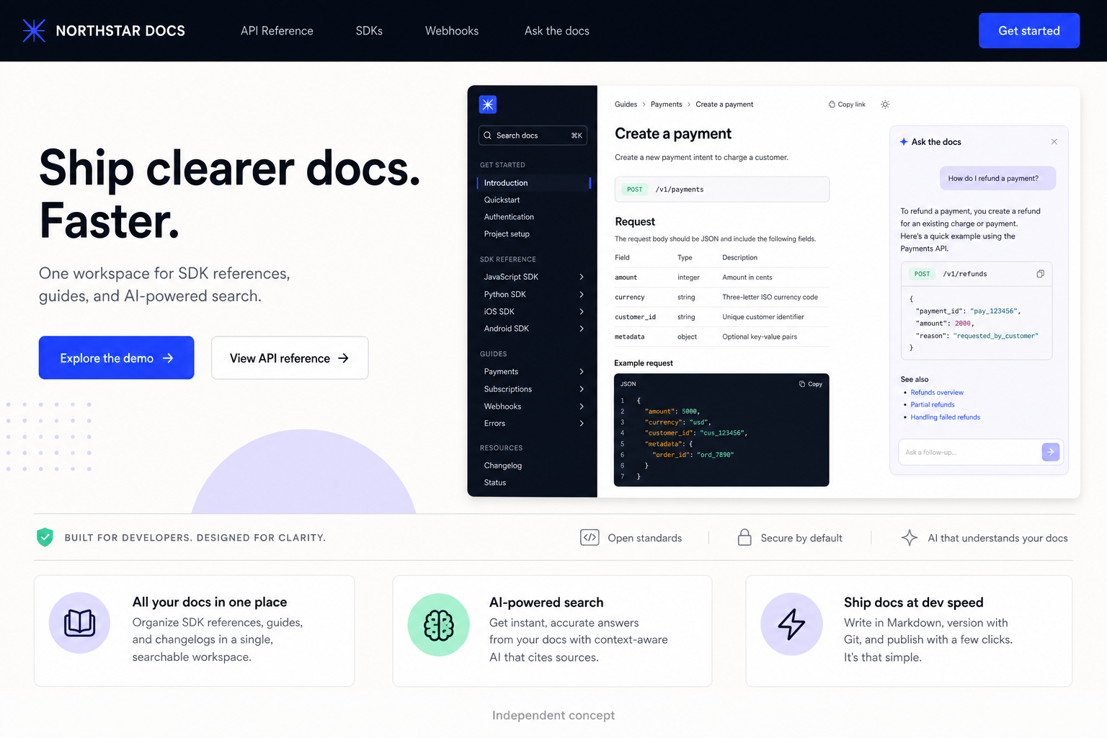Expand the iOS SDK chevron
Viewport: 1107px width, 738px height.
tap(582, 311)
